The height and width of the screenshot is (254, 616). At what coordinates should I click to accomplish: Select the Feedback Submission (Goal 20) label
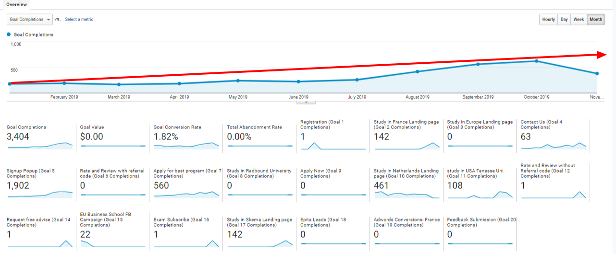[x=481, y=222]
